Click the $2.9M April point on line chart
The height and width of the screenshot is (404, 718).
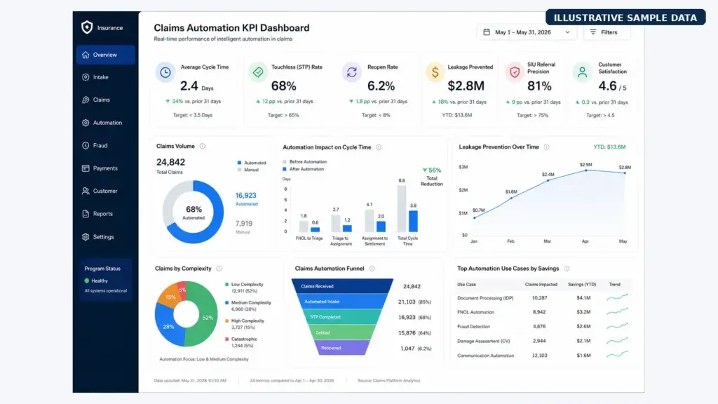pos(586,170)
